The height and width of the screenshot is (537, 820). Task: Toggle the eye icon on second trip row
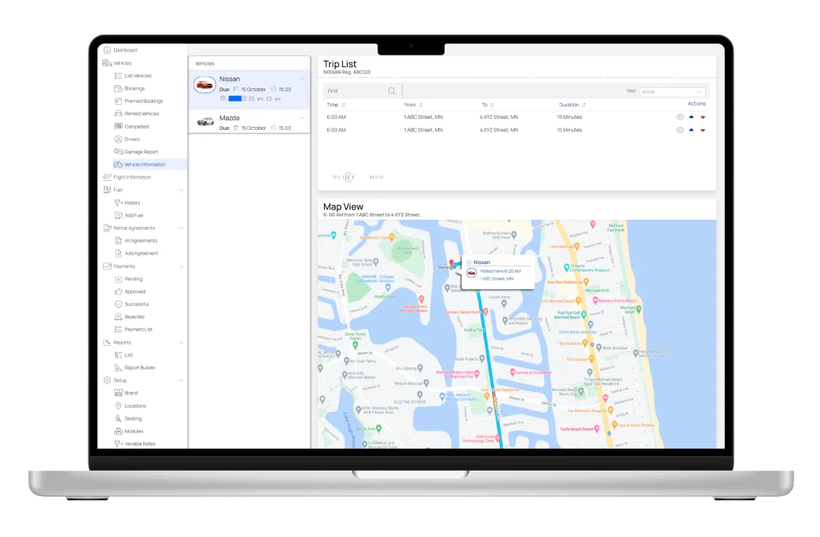pyautogui.click(x=680, y=130)
